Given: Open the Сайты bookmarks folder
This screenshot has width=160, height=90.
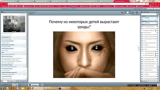Looking at the screenshot, I should [36, 6].
